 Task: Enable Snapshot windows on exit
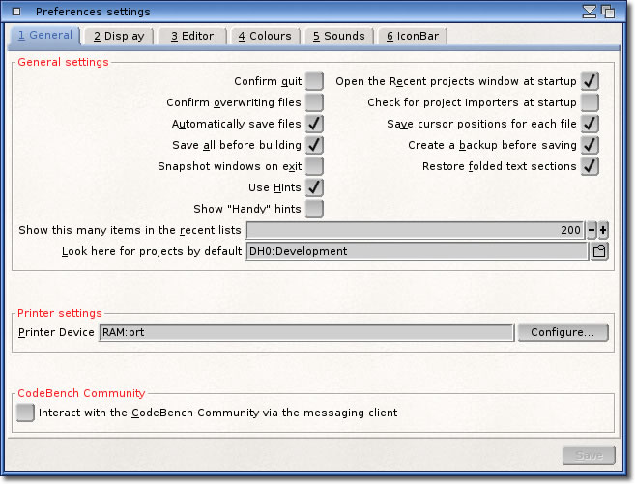point(314,166)
